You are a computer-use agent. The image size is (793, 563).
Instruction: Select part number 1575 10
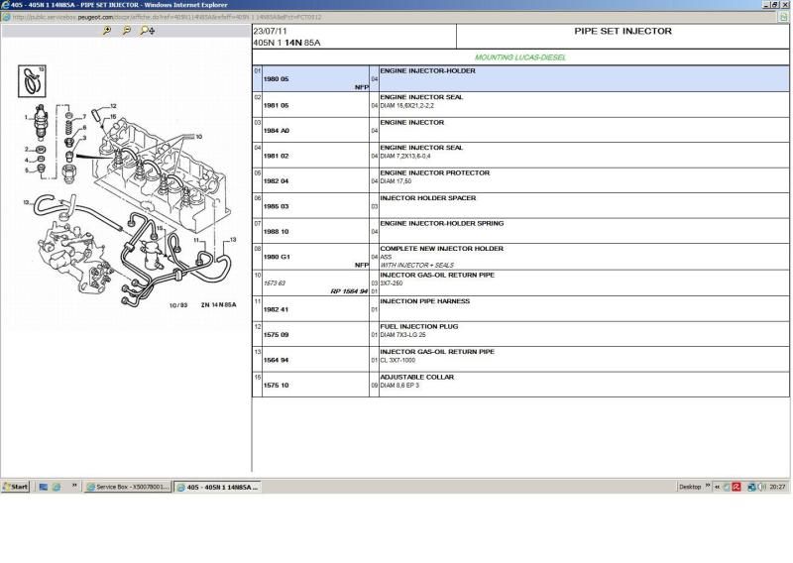coord(276,386)
